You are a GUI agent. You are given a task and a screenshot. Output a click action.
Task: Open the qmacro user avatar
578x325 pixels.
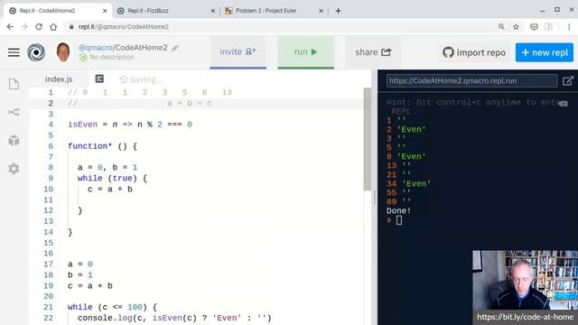(63, 52)
